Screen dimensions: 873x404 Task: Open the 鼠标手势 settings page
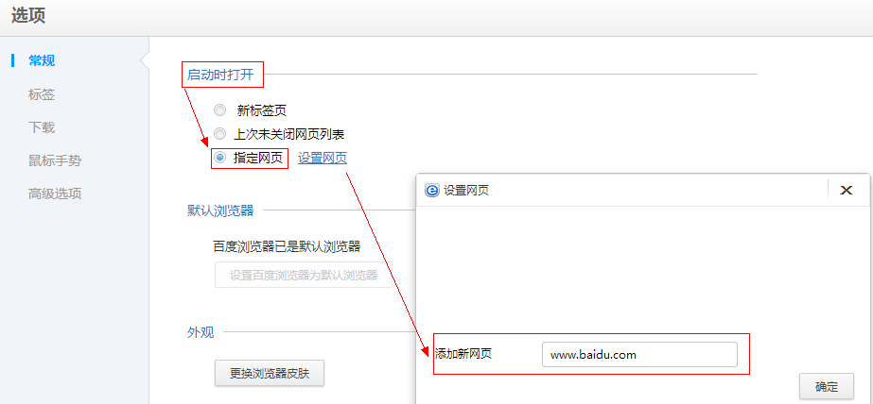pyautogui.click(x=55, y=160)
